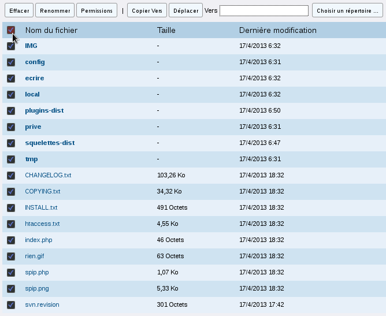Uncheck the COPYING.txt checkbox
The width and height of the screenshot is (386, 316).
tap(11, 192)
